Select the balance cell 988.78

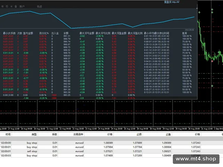pyautogui.click(x=67, y=53)
